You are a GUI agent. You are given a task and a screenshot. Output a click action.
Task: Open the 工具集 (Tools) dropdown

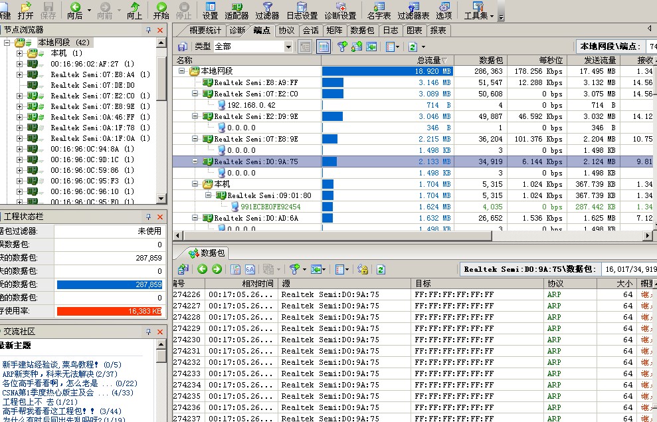(478, 10)
